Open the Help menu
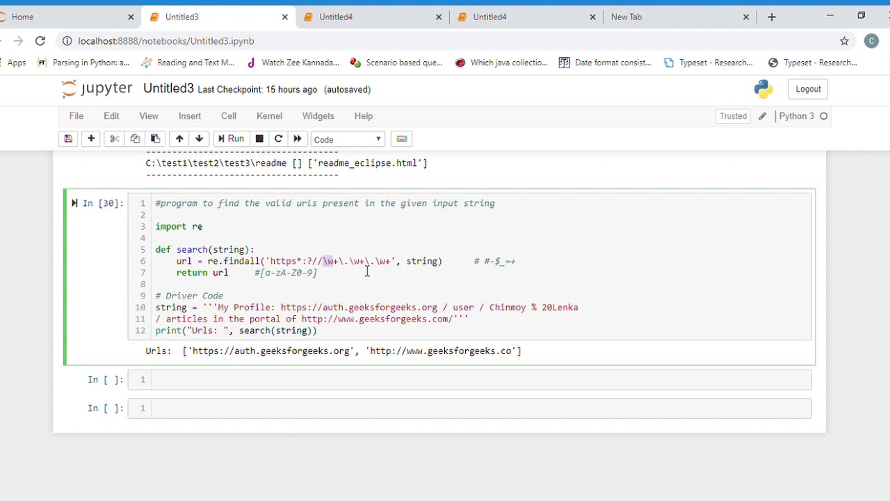This screenshot has height=501, width=890. coord(364,116)
